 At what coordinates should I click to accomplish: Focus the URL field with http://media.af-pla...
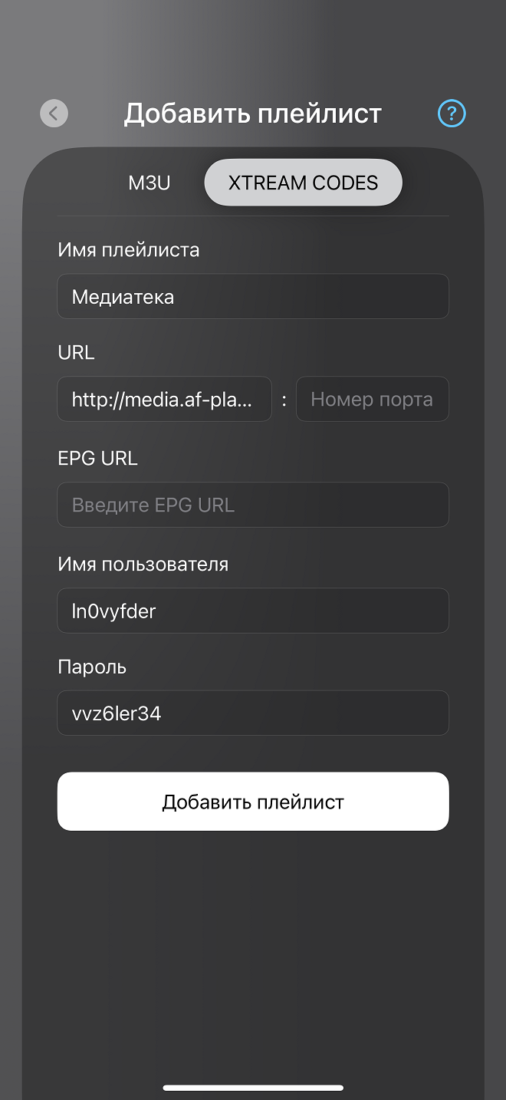tap(164, 399)
